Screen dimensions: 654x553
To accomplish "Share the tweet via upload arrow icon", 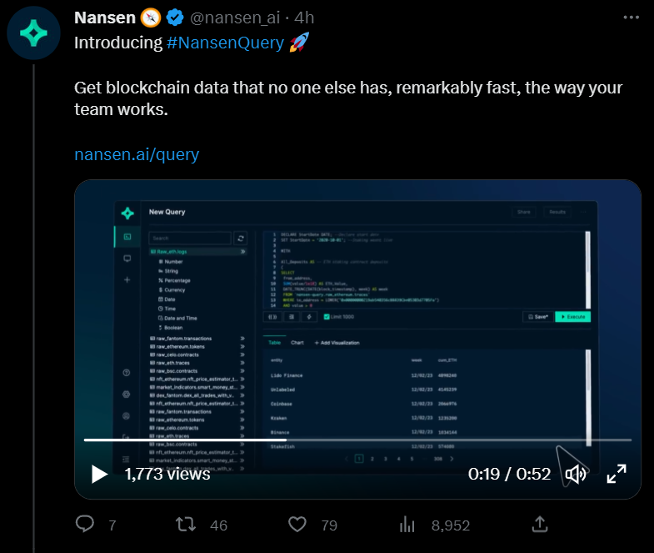I will [x=540, y=524].
